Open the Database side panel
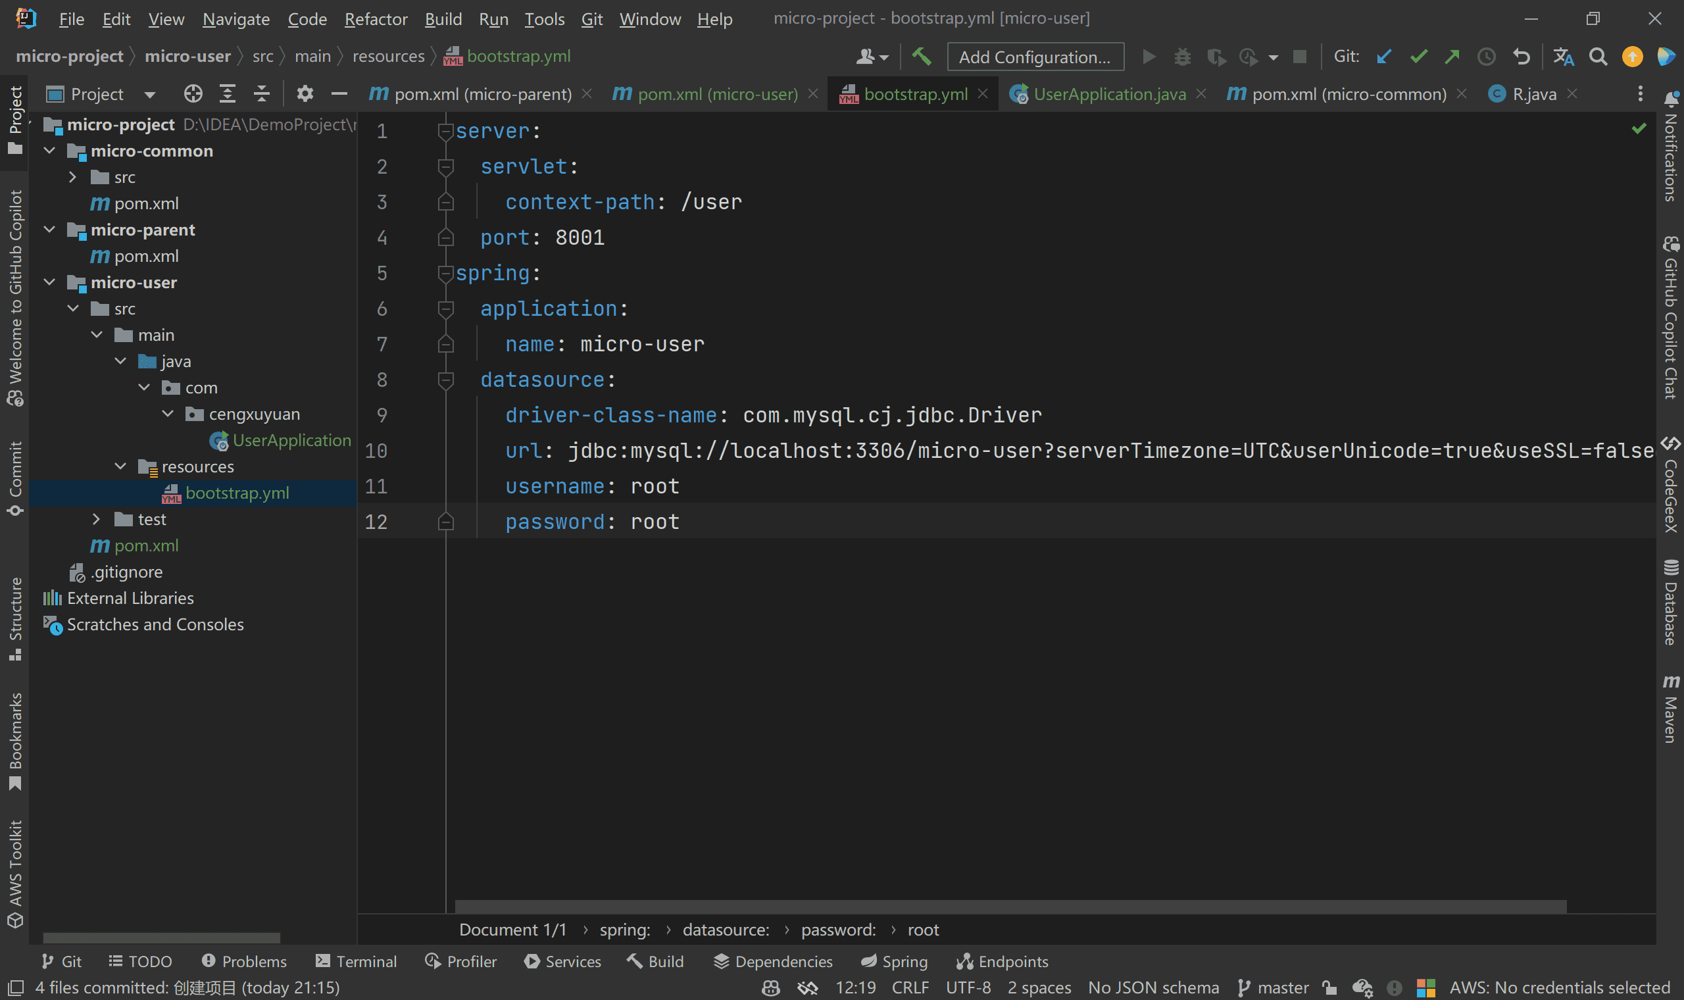Viewport: 1684px width, 1000px height. coord(1672,602)
